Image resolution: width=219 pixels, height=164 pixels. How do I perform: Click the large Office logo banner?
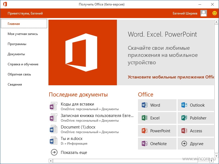[x=83, y=52]
